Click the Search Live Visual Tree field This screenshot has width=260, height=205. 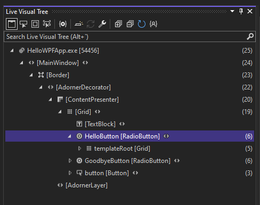click(x=129, y=37)
